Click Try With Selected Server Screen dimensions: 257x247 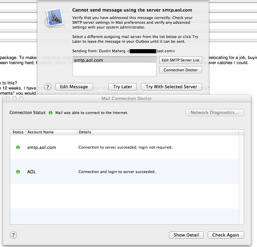(171, 87)
